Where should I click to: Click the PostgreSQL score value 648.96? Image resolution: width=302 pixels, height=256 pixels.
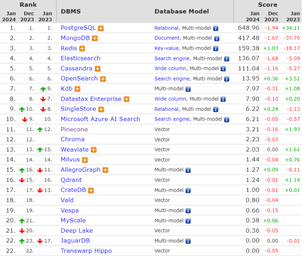coord(249,28)
